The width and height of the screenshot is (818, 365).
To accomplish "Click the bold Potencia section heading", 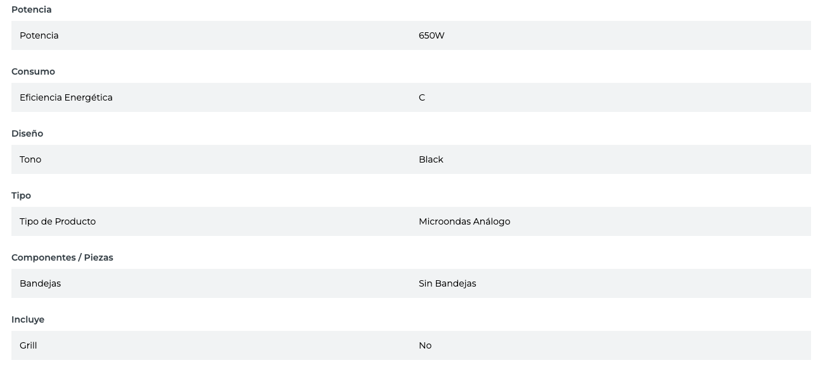I will [x=32, y=9].
